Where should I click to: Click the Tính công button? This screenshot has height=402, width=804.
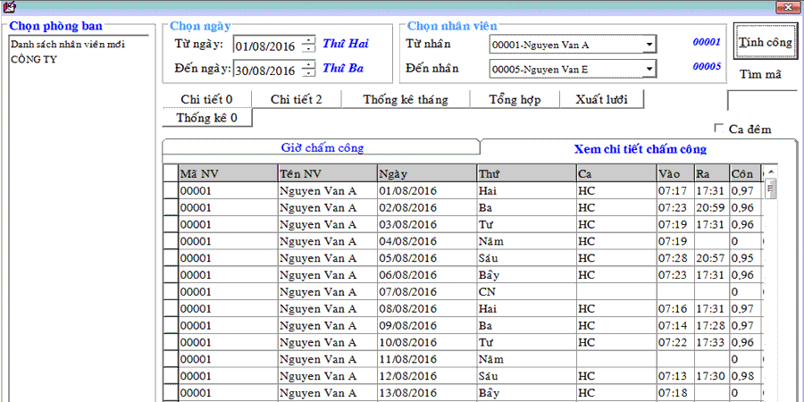[x=766, y=43]
